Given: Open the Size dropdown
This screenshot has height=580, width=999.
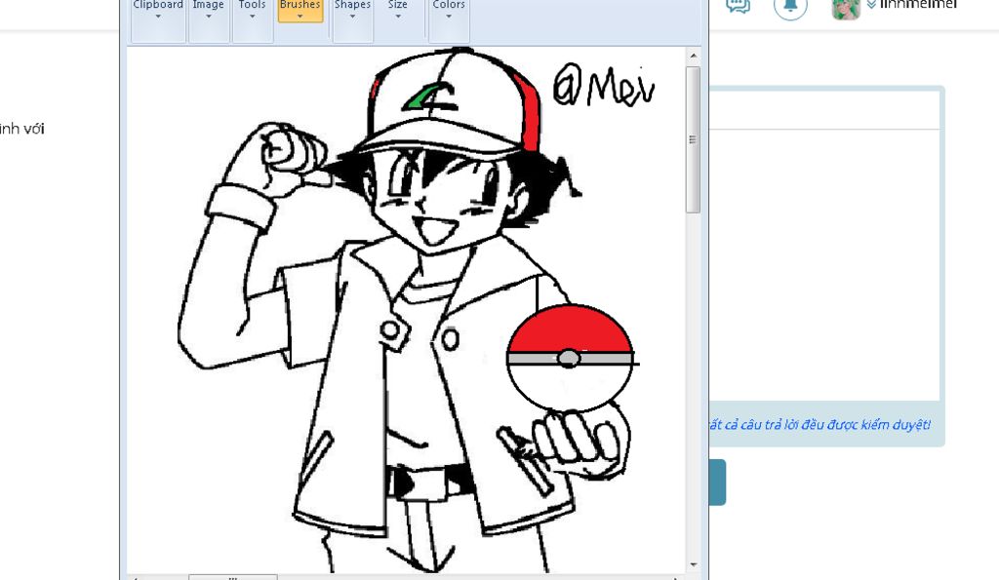Looking at the screenshot, I should coord(398,11).
